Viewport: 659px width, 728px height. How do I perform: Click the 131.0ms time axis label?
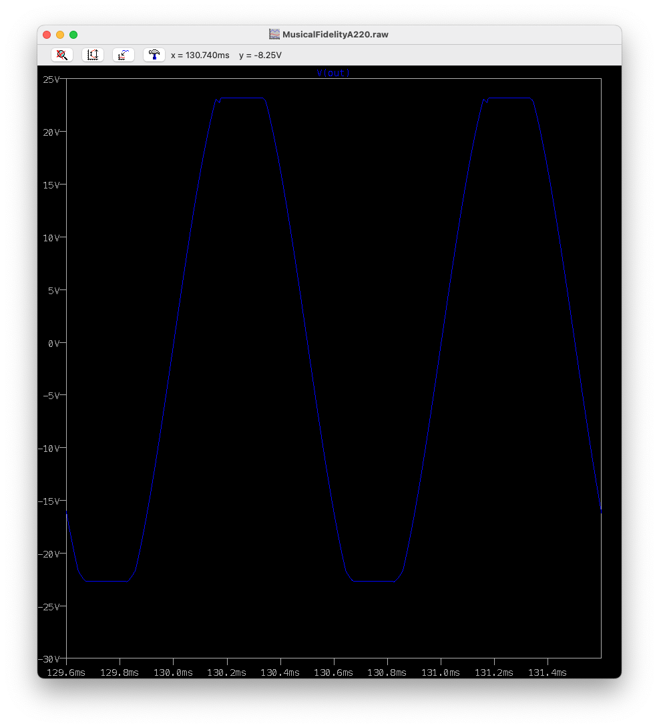[x=441, y=673]
